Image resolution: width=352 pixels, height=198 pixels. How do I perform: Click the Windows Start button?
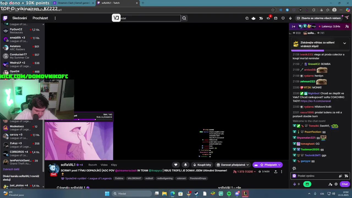pyautogui.click(x=107, y=194)
